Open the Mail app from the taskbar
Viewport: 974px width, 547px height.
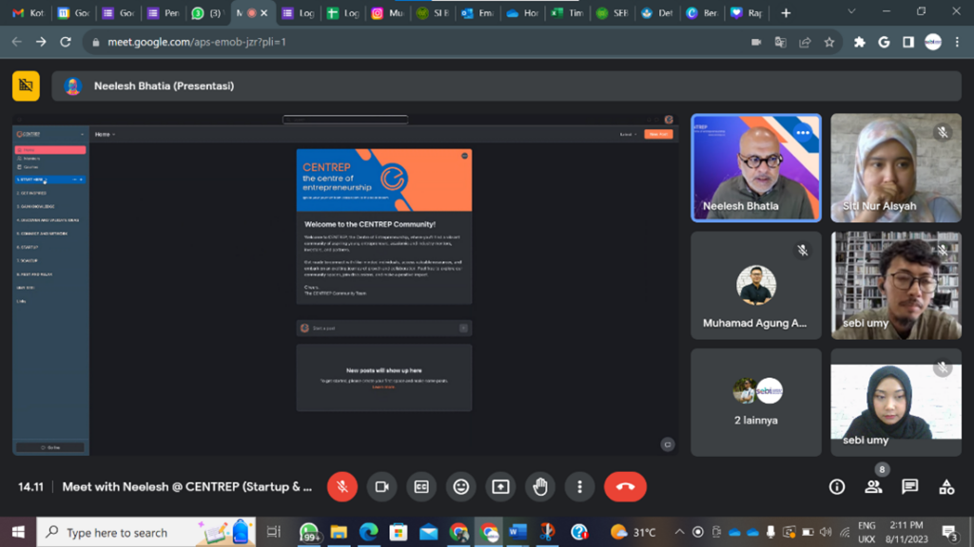pyautogui.click(x=429, y=532)
